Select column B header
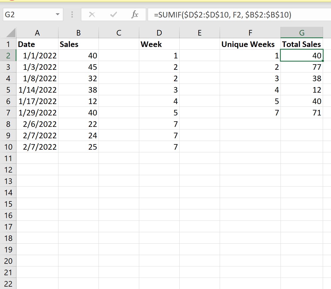The width and height of the screenshot is (331, 289). [78, 33]
